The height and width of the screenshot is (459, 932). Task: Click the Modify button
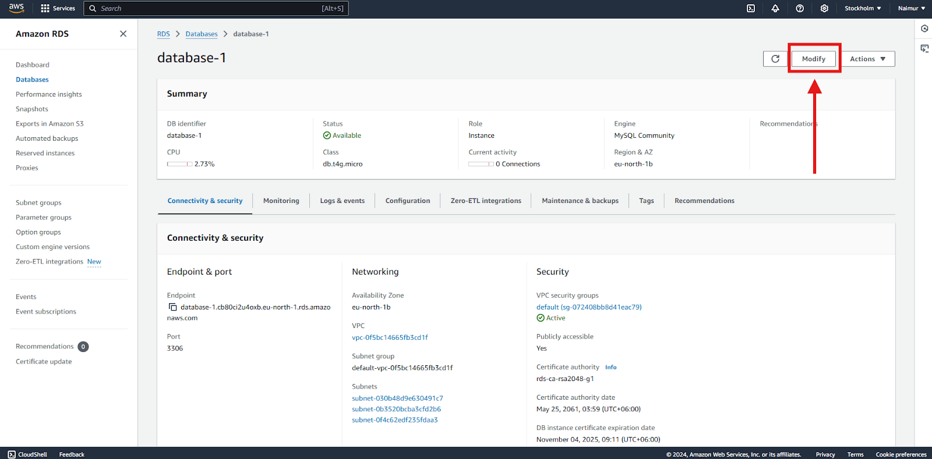814,59
